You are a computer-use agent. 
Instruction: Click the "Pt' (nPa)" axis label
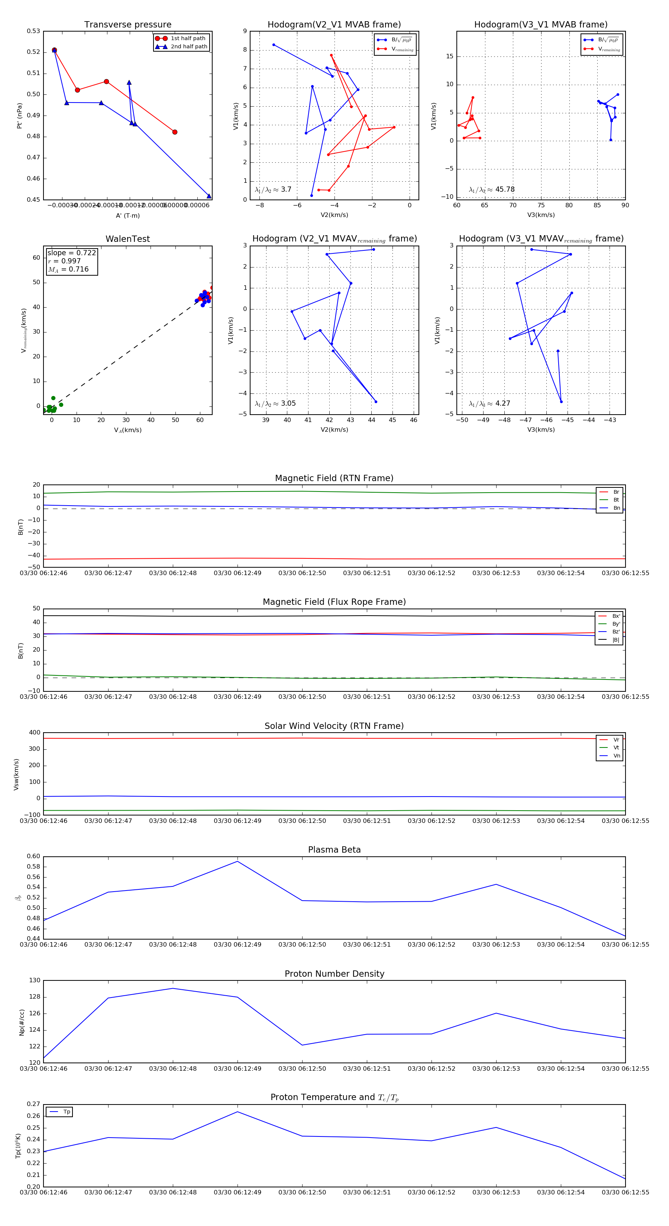(x=20, y=116)
